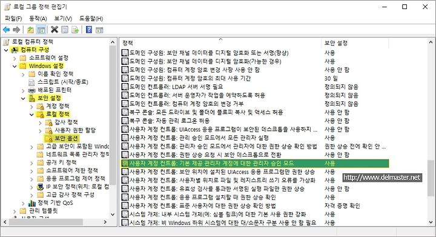Open the Properties toolbar icon
The height and width of the screenshot is (237, 436).
(x=65, y=30)
